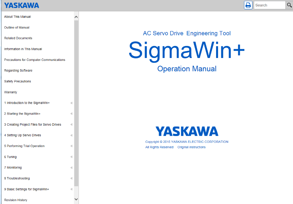Screen dimensions: 293x204
Task: Expand the Monitoring chapter arrow
Action: pyautogui.click(x=71, y=168)
